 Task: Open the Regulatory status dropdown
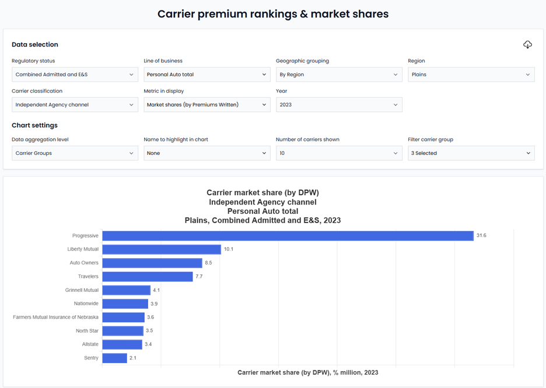pyautogui.click(x=75, y=75)
